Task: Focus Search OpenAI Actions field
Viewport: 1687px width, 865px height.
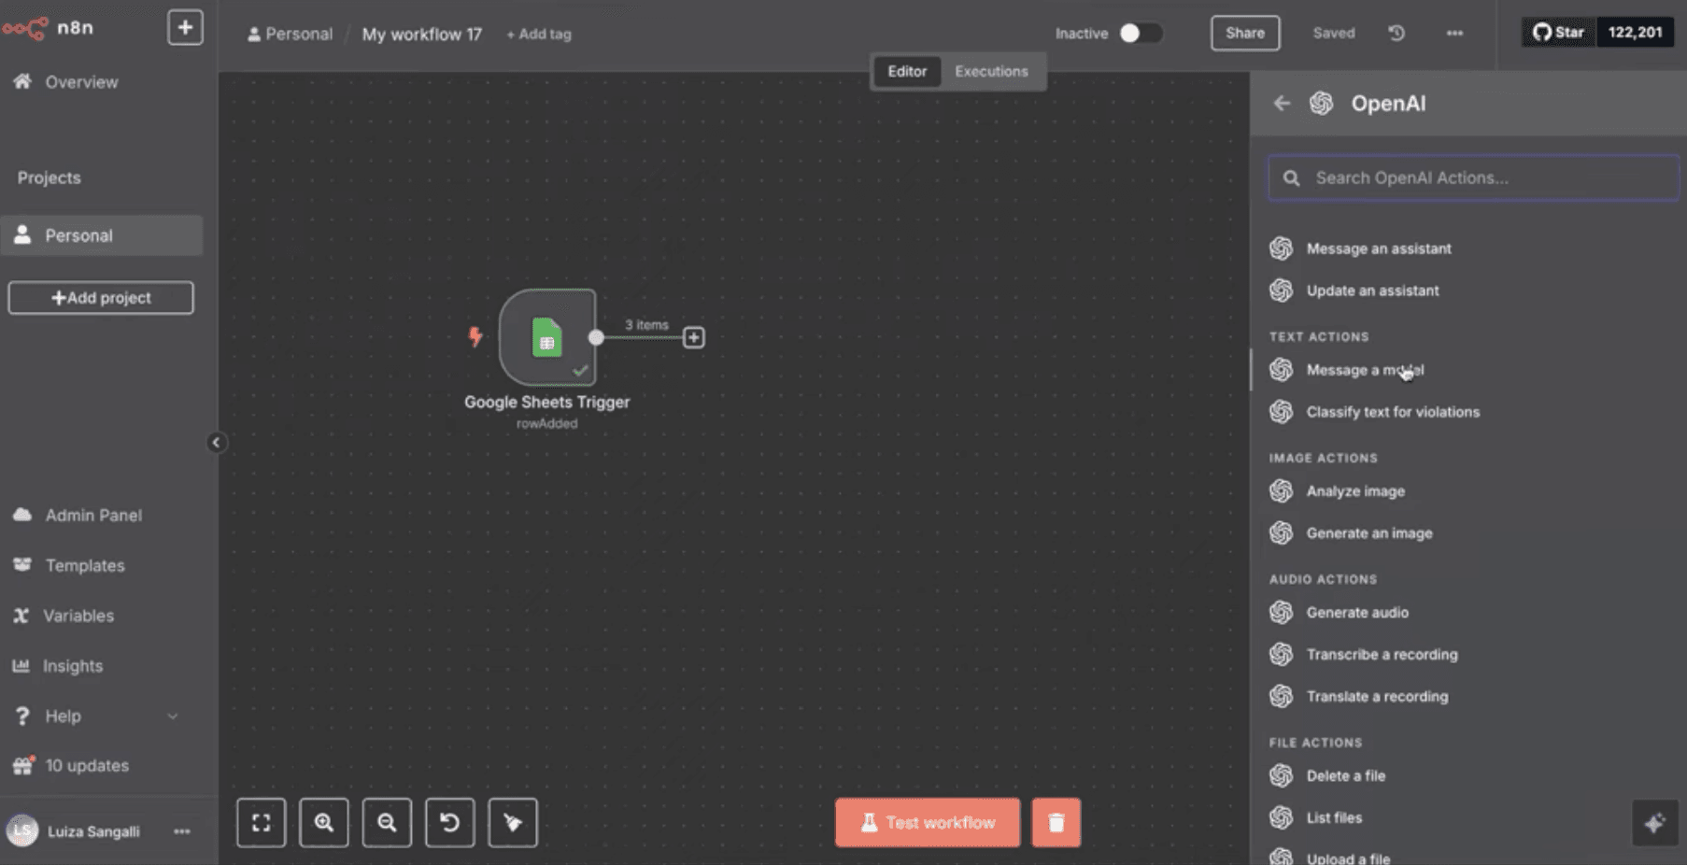Action: (x=1473, y=177)
